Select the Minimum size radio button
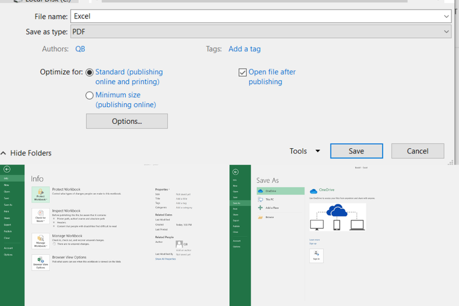 90,95
